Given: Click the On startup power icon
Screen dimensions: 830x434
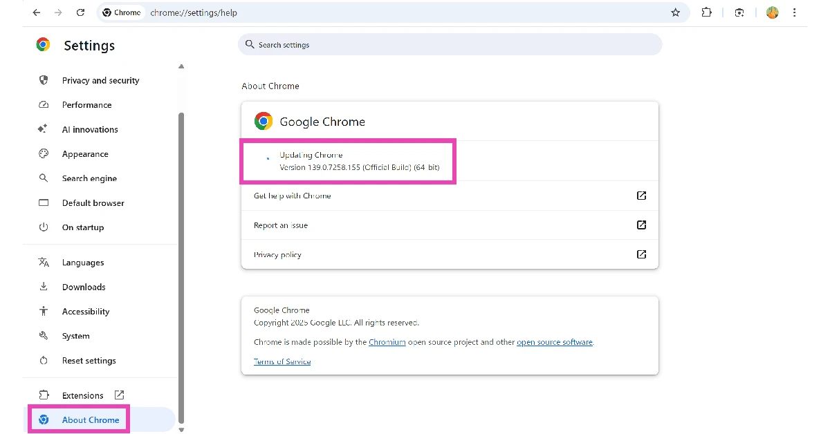Looking at the screenshot, I should click(44, 227).
